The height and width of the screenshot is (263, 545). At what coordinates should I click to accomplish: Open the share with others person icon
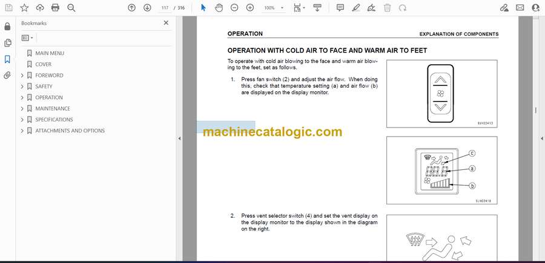point(536,8)
